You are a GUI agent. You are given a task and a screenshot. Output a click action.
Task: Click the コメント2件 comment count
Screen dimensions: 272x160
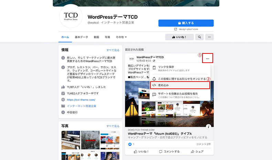tap(203, 144)
